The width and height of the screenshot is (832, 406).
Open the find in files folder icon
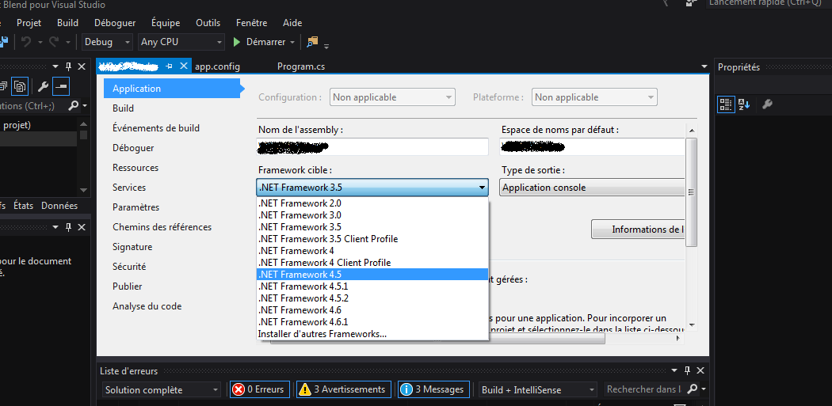(312, 41)
